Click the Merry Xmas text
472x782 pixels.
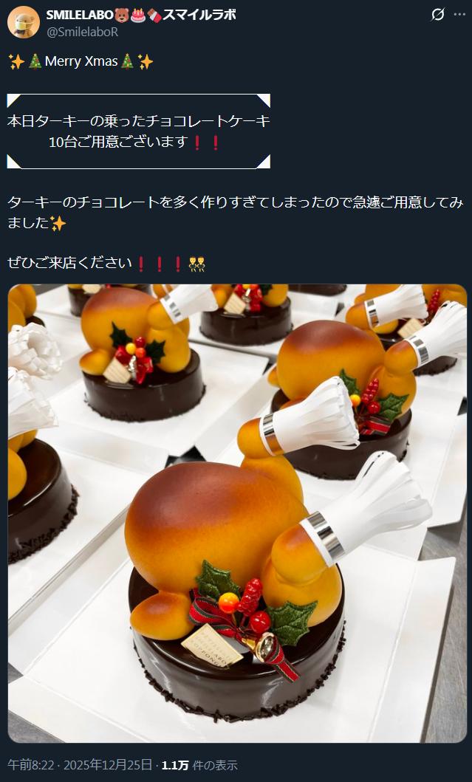[81, 61]
